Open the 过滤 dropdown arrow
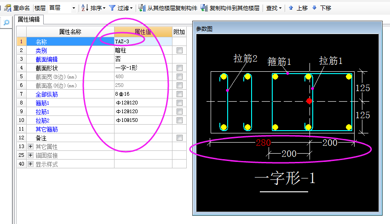This screenshot has height=224, width=390. click(x=131, y=8)
